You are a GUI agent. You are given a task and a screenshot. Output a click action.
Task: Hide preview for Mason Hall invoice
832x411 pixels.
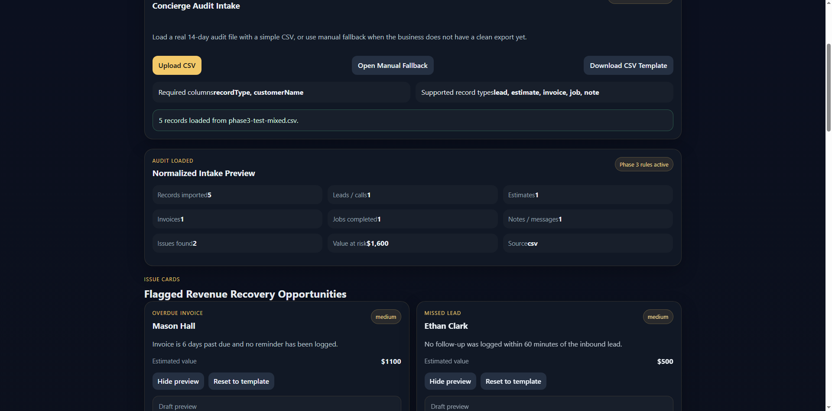point(178,381)
